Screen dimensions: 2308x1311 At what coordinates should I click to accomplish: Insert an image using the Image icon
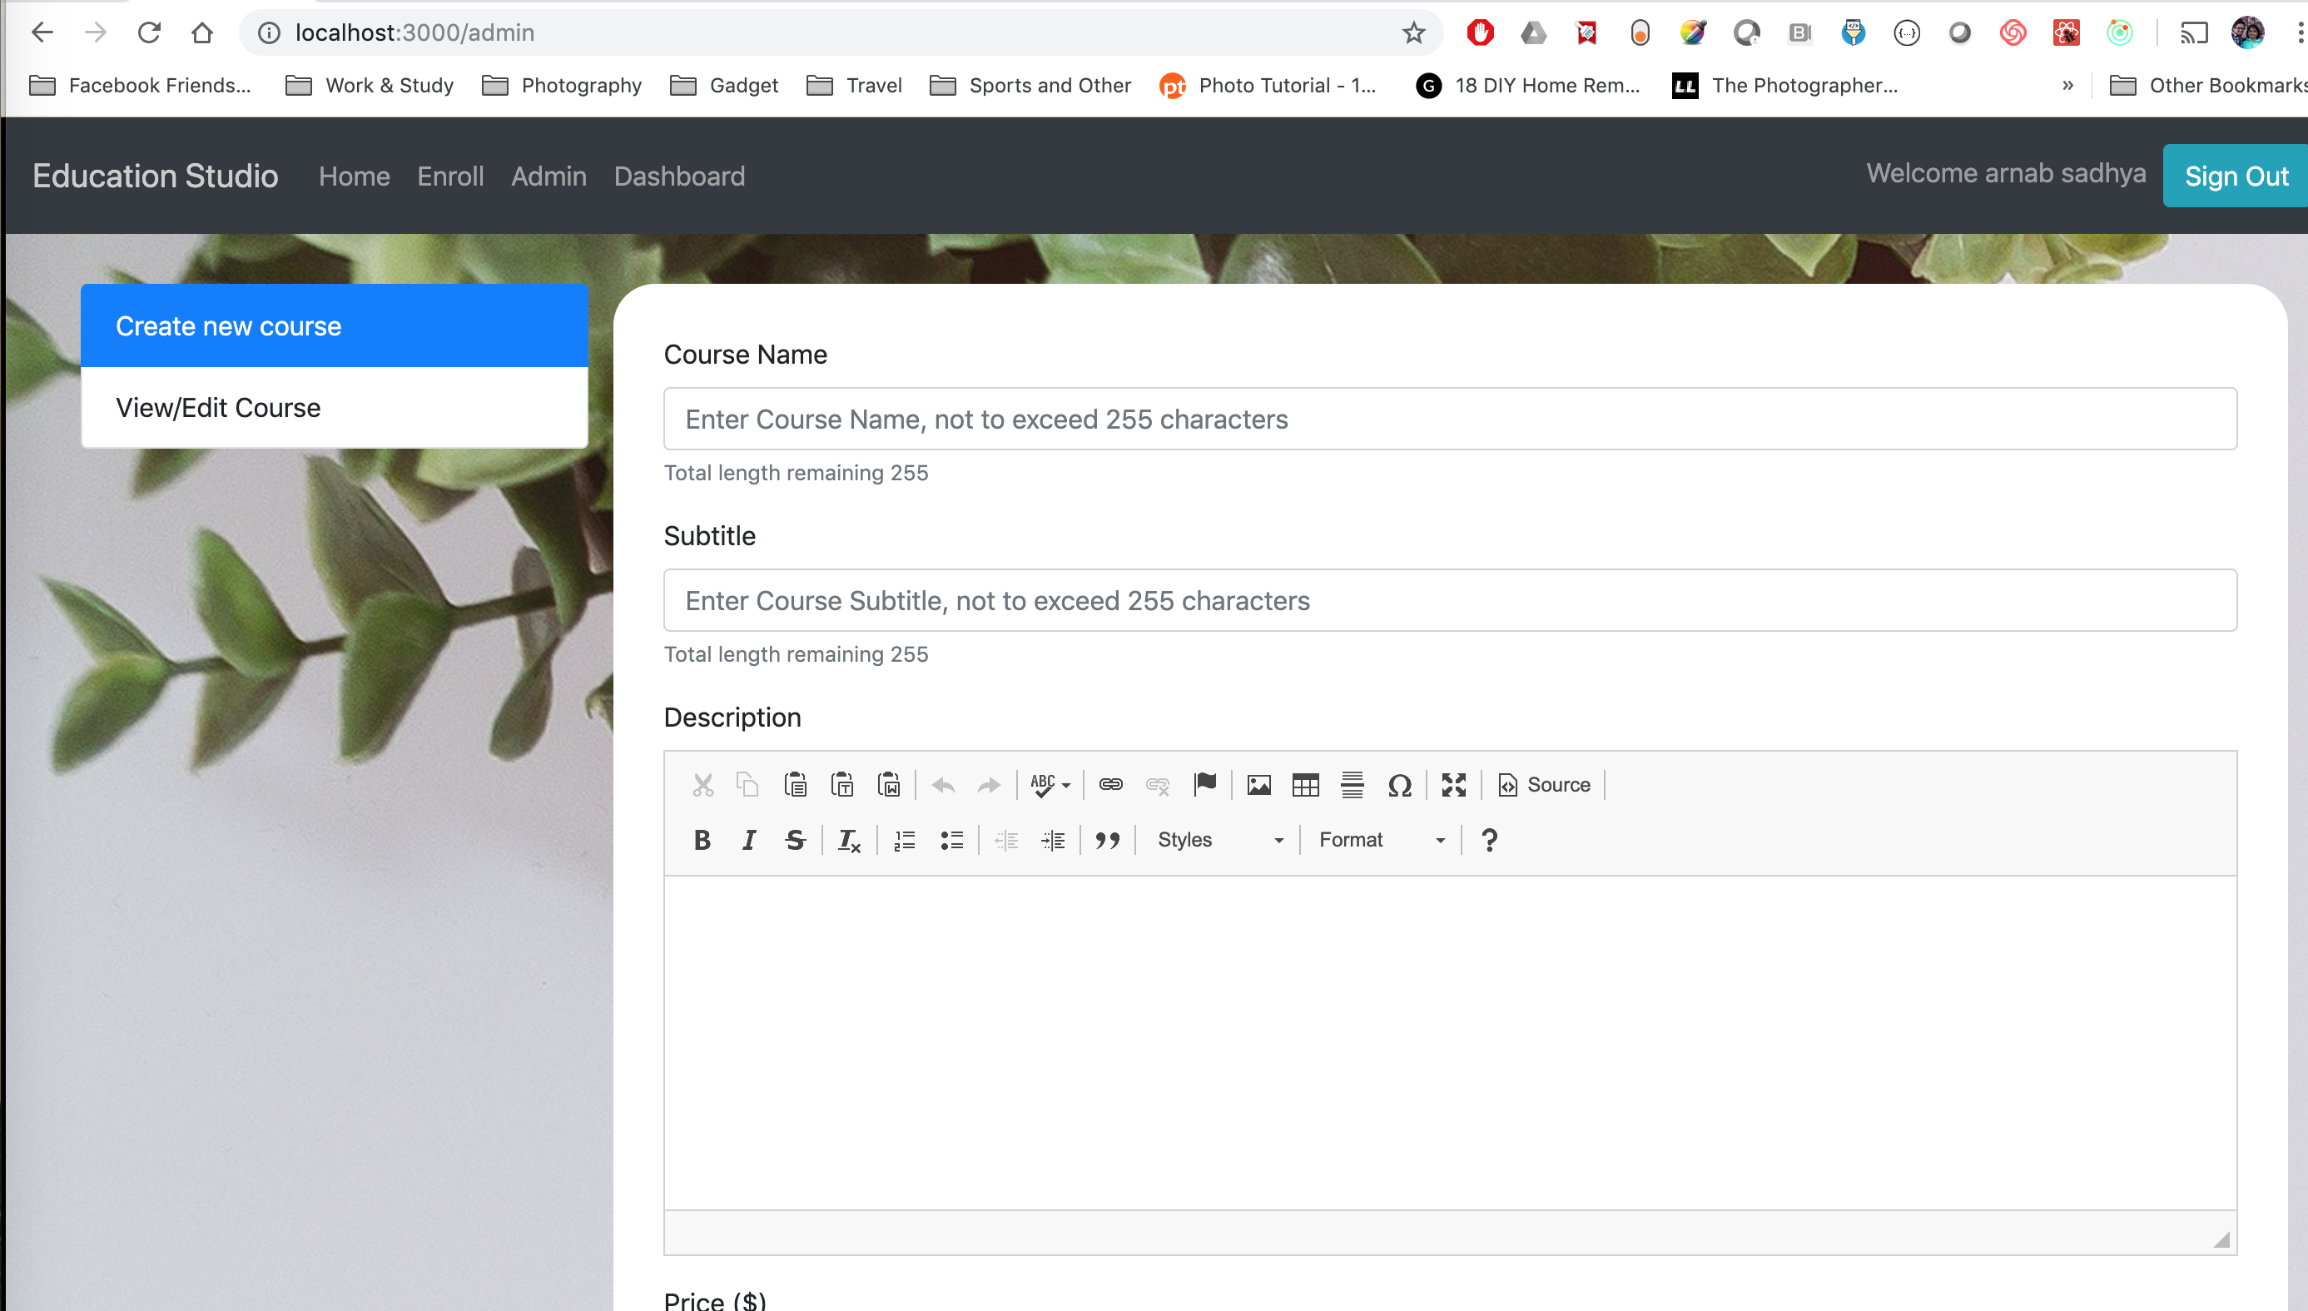[x=1258, y=784]
